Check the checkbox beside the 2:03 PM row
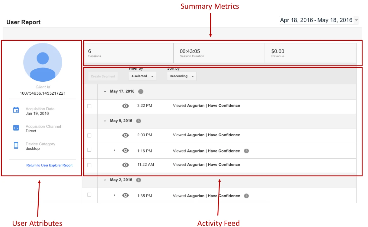 89,135
